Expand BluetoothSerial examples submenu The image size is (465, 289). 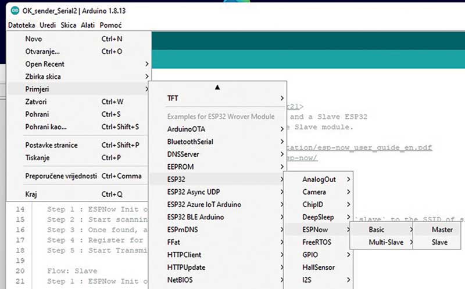click(x=190, y=142)
